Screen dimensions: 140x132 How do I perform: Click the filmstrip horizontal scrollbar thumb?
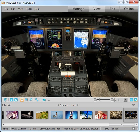tap(122, 125)
